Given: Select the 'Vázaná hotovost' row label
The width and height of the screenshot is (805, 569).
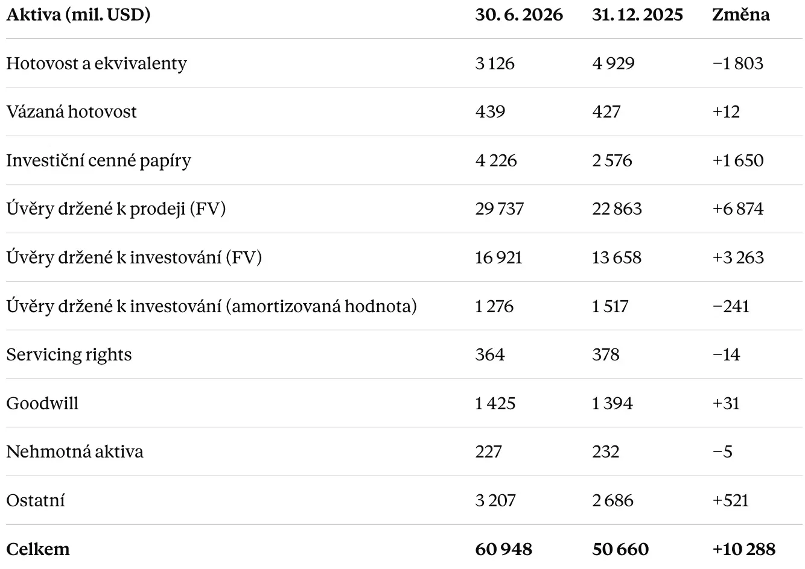Looking at the screenshot, I should coord(71,112).
